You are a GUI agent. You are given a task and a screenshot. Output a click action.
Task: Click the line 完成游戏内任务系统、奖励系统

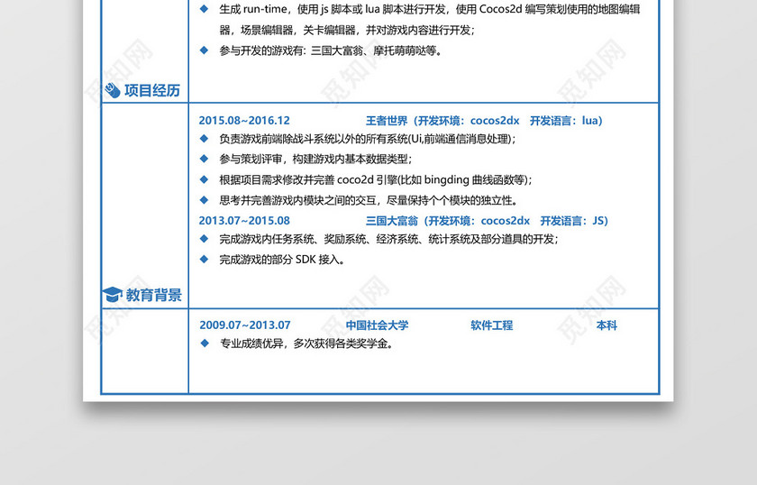(x=388, y=239)
